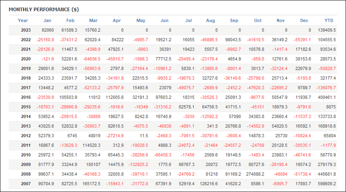This screenshot has height=192, width=346.
Task: Select the Jan column header
Action: (x=47, y=20)
